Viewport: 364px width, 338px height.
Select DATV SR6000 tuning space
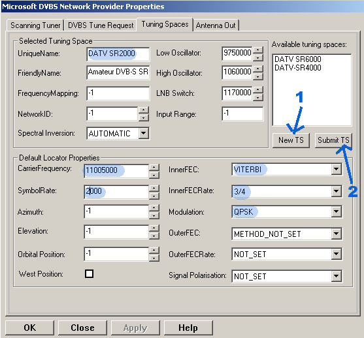point(298,59)
